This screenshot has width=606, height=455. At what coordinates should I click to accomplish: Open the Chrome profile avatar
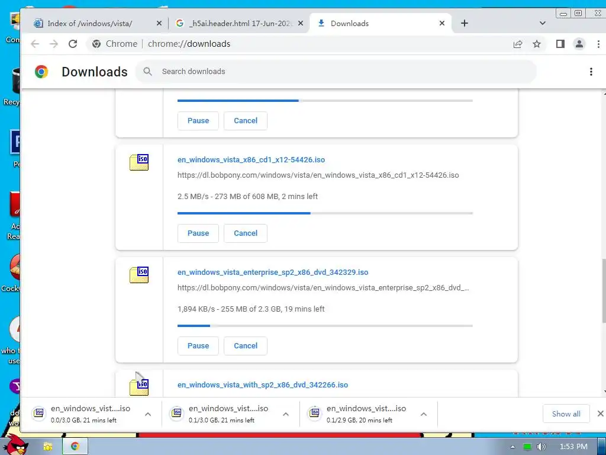tap(579, 44)
